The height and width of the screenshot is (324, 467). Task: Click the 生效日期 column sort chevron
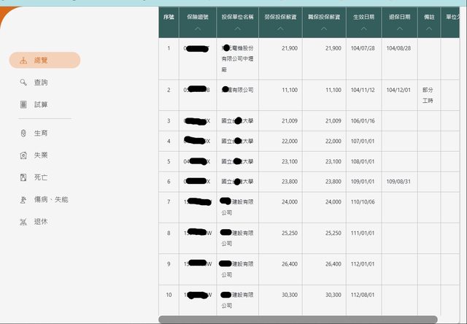[363, 29]
